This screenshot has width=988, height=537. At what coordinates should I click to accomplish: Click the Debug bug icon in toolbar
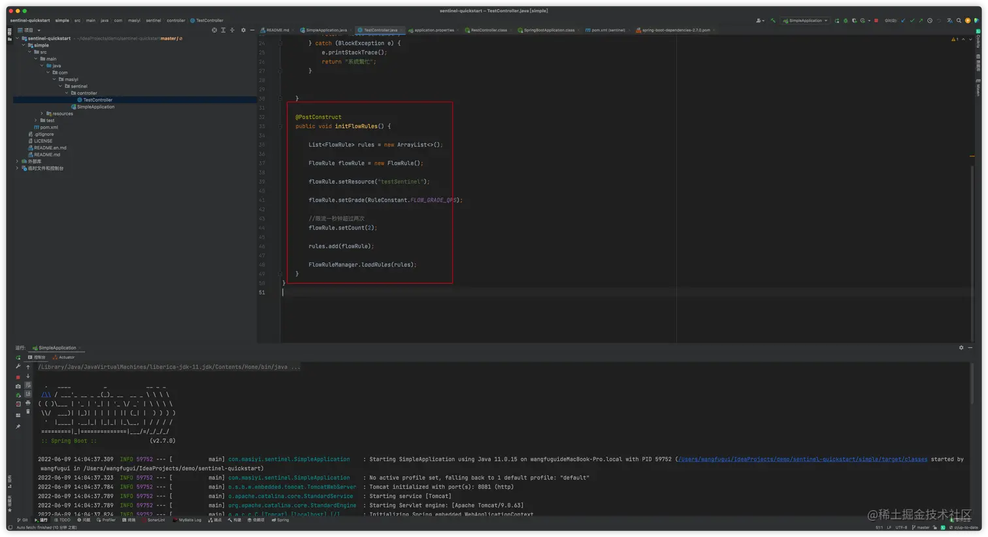tap(845, 20)
